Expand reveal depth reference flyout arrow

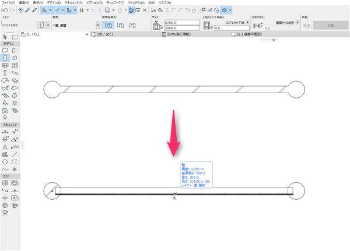297,23
